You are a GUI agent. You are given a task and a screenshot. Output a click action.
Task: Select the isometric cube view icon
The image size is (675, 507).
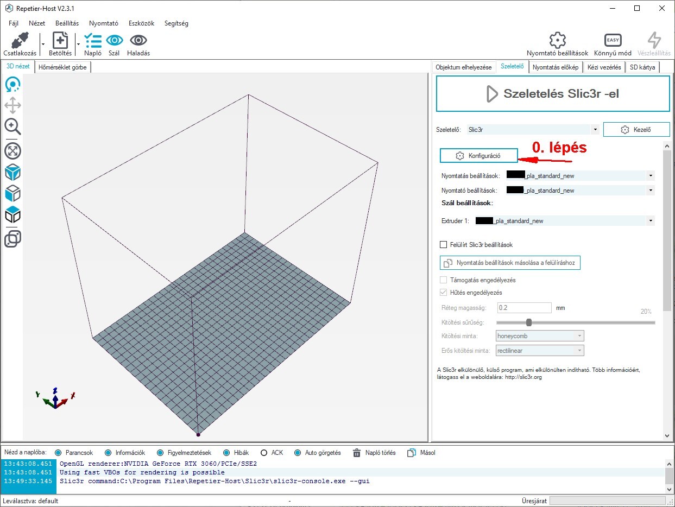tap(12, 173)
